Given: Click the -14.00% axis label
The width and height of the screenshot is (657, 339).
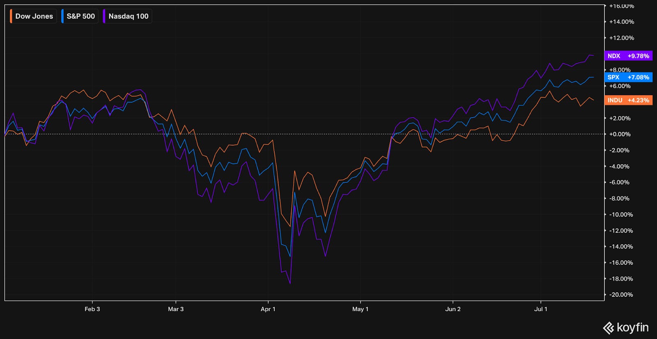Looking at the screenshot, I should (621, 246).
